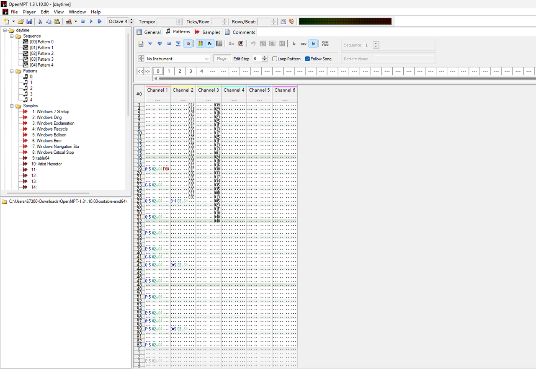
Task: Click the MIDI setup icon beside VU meter
Action: pyautogui.click(x=291, y=21)
